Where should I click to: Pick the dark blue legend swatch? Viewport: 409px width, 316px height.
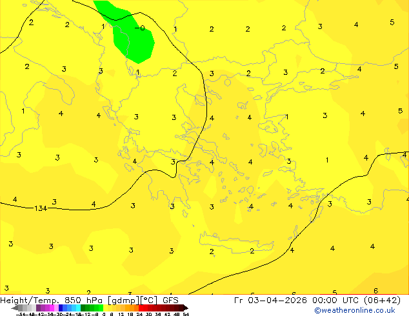coord(61,308)
